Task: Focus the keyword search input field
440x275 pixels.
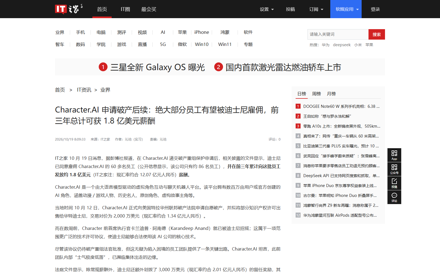Action: (338, 34)
